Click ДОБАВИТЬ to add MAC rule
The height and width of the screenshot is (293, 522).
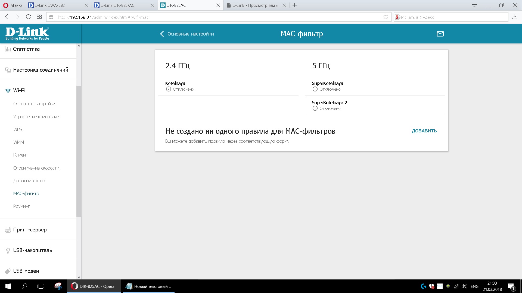click(424, 131)
